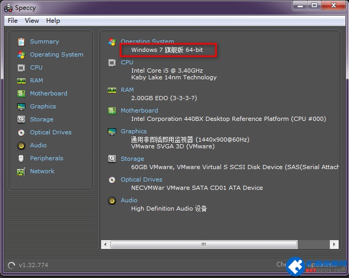Viewport: 349px width, 278px height.
Task: Select Peripherals in the sidebar
Action: (x=47, y=158)
